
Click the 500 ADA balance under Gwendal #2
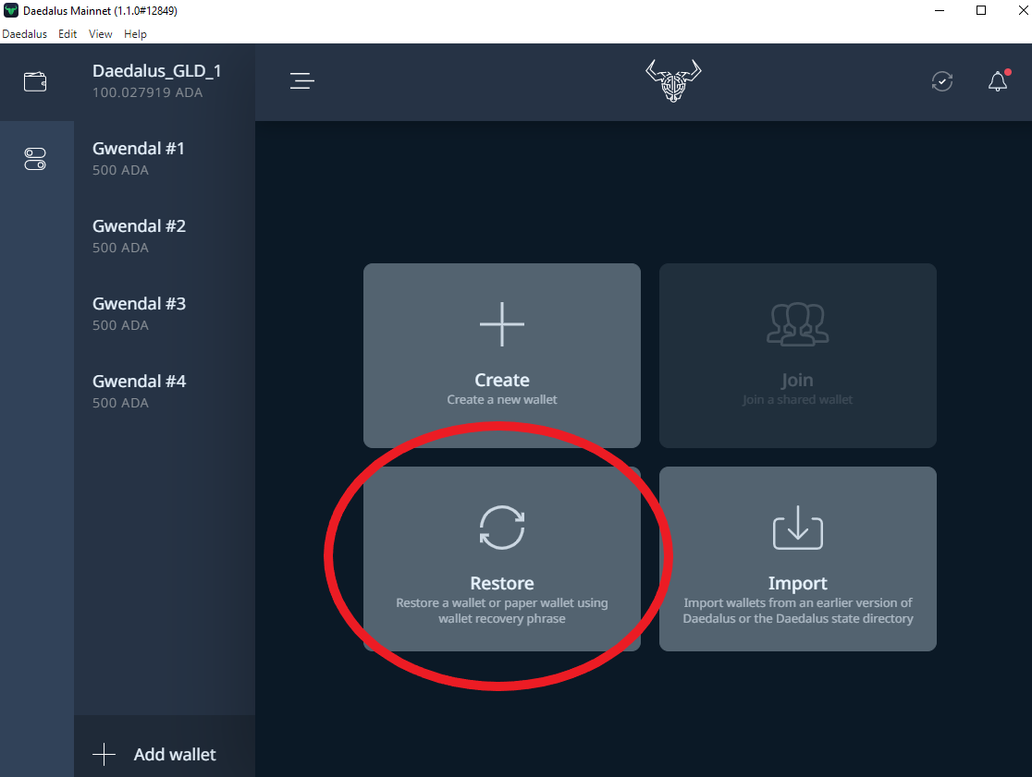coord(120,248)
